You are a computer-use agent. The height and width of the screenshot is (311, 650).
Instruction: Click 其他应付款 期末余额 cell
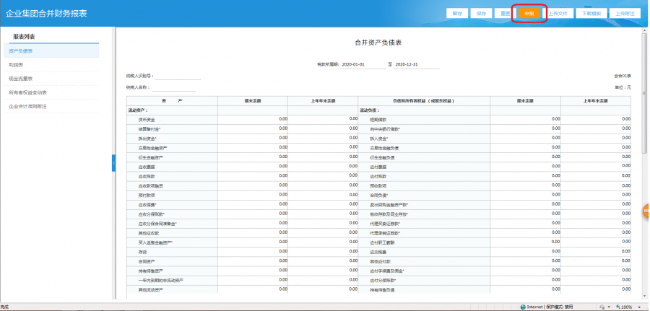tap(525, 262)
